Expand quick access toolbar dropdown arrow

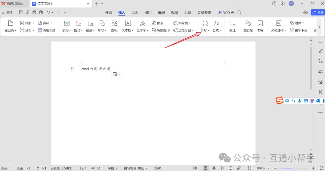65,12
